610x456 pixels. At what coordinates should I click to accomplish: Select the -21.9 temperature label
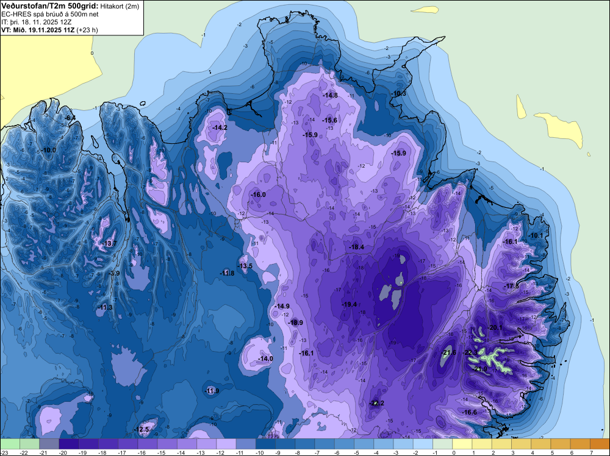click(481, 369)
